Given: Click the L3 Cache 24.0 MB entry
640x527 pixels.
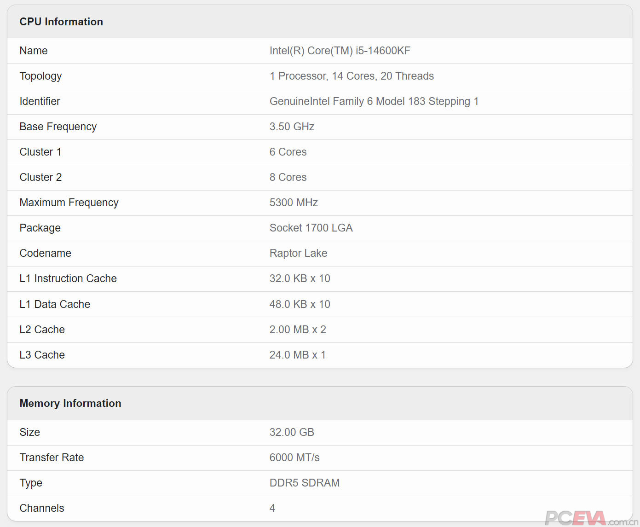Looking at the screenshot, I should coord(298,355).
